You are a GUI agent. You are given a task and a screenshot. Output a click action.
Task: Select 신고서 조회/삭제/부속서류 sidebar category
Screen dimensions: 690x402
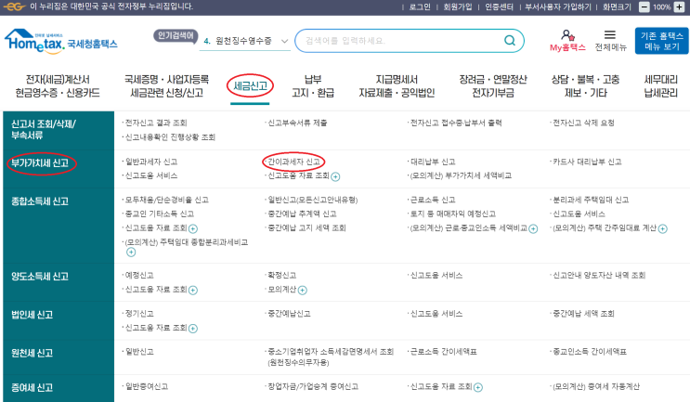(x=44, y=130)
